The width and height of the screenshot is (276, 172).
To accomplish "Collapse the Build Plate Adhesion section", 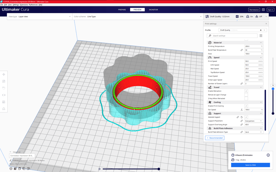I will pos(235,128).
